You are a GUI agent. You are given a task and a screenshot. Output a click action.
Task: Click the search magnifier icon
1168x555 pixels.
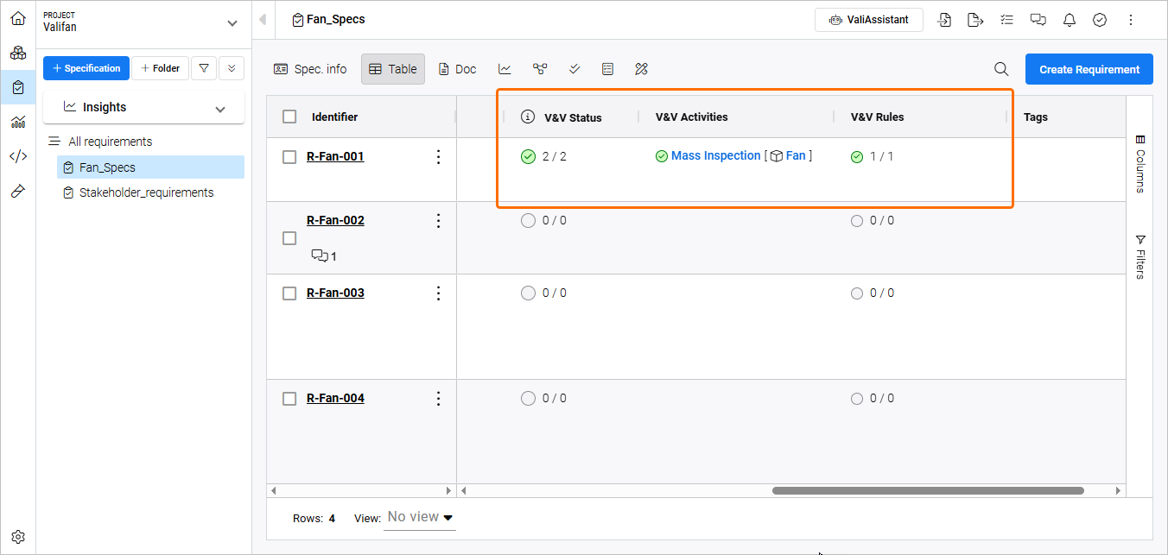tap(1001, 69)
